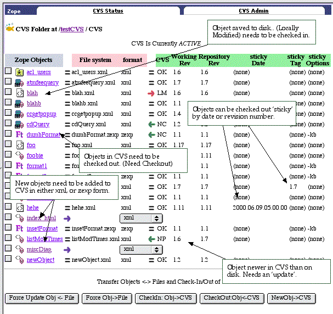Tick the ccgetpopup checkbox
The image size is (333, 314).
pyautogui.click(x=8, y=113)
